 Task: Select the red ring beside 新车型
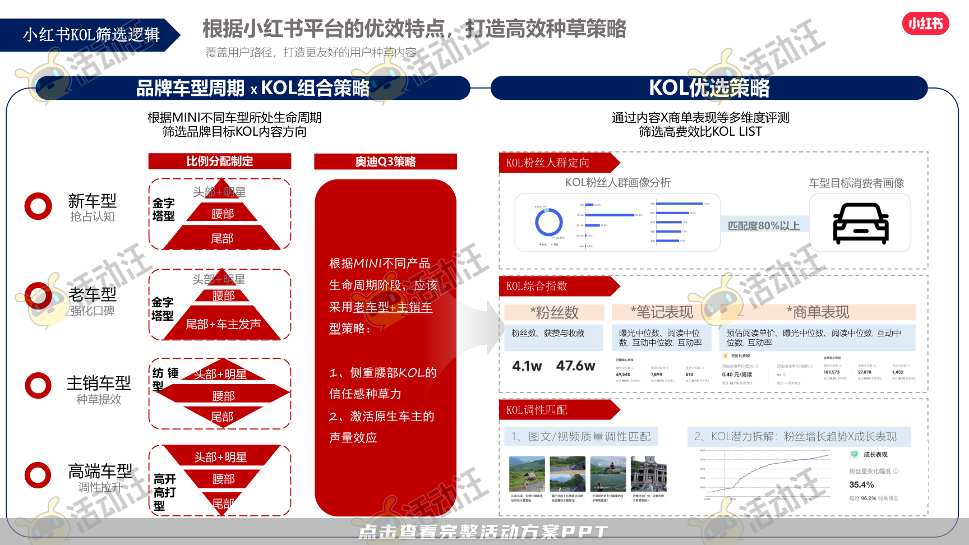click(38, 206)
